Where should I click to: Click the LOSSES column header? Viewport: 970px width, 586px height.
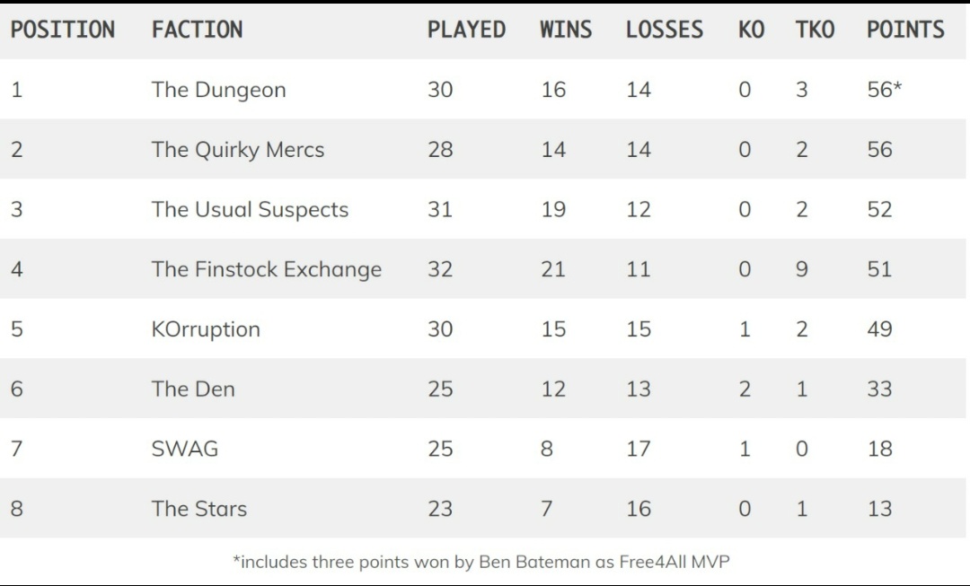(665, 30)
